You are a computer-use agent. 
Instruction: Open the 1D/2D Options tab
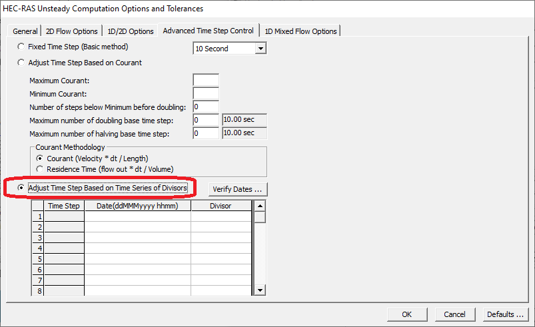(x=131, y=31)
